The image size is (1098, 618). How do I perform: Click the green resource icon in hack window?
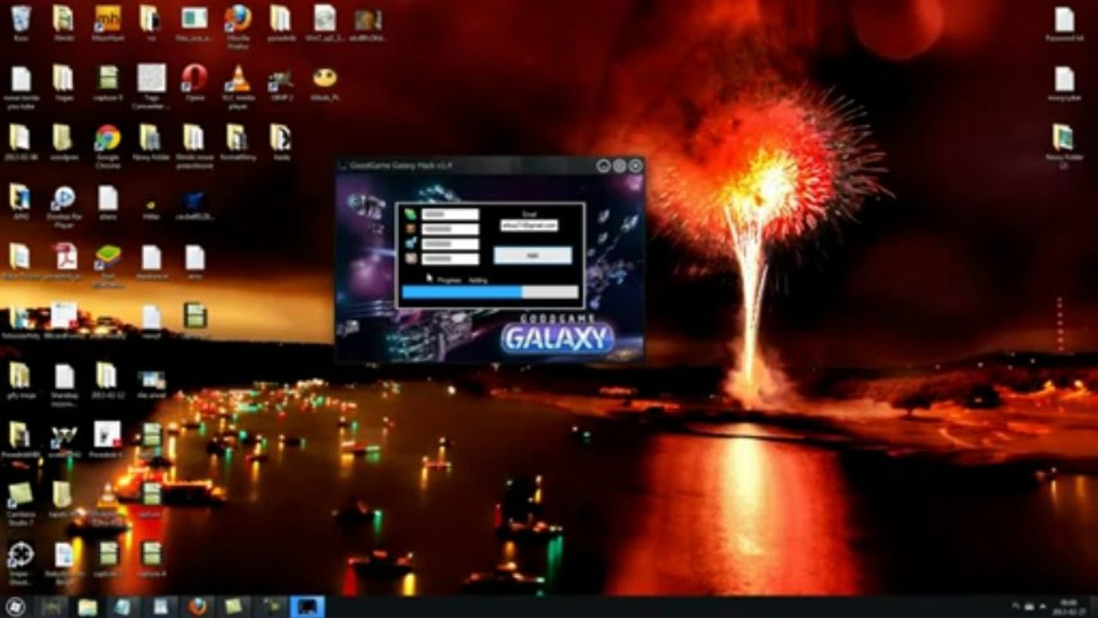click(x=411, y=214)
